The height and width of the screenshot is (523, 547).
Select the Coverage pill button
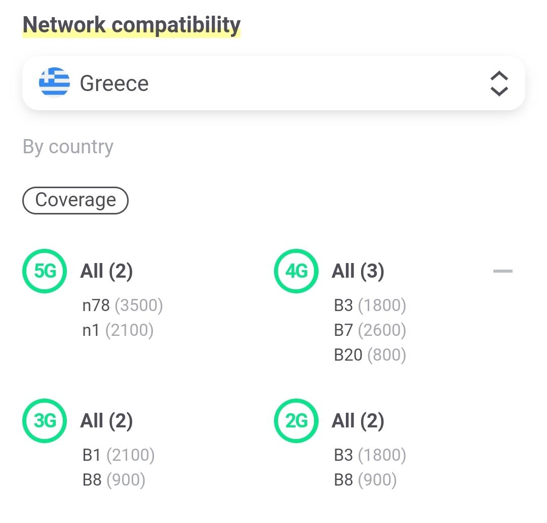(x=75, y=200)
